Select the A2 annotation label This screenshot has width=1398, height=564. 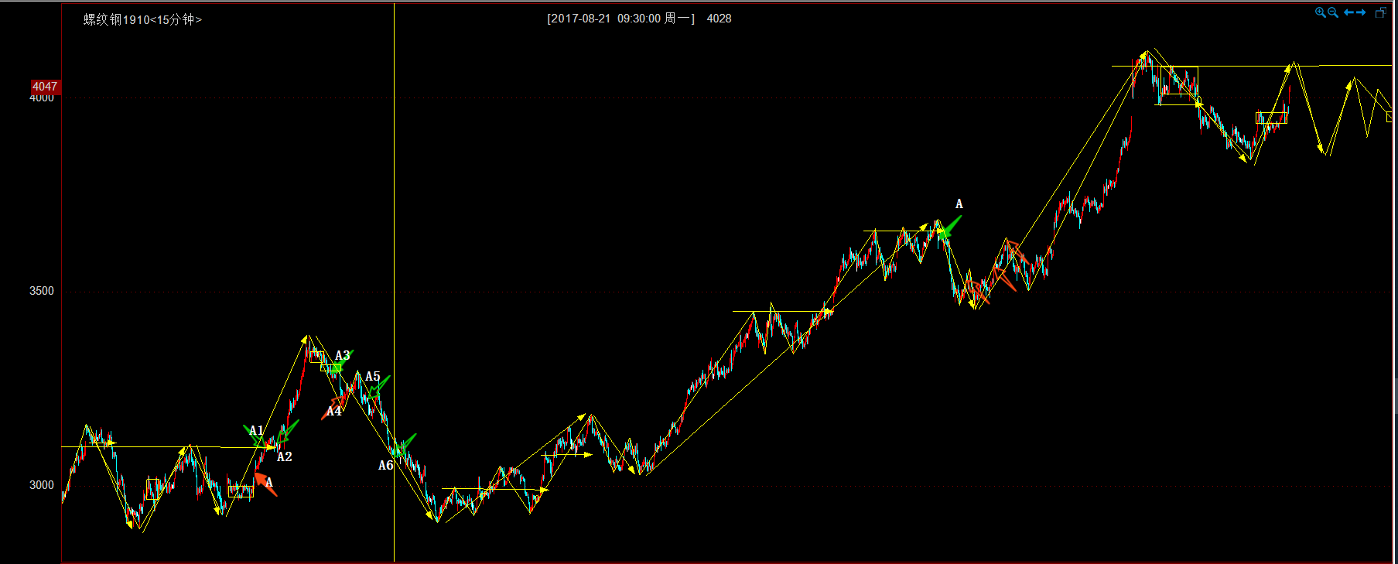coord(285,457)
